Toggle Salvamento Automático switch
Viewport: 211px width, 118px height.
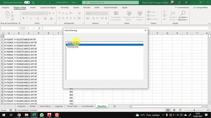tap(27, 2)
